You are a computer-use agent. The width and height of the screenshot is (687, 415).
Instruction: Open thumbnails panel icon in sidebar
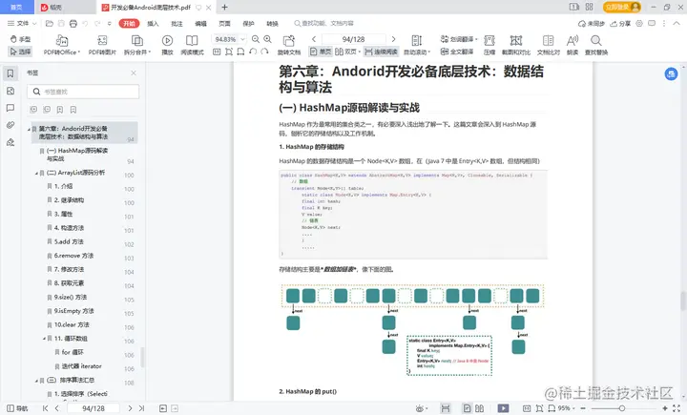click(10, 91)
